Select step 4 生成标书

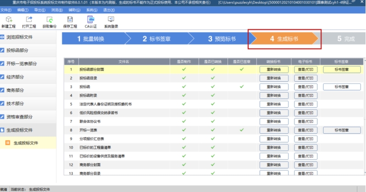pyautogui.click(x=283, y=39)
